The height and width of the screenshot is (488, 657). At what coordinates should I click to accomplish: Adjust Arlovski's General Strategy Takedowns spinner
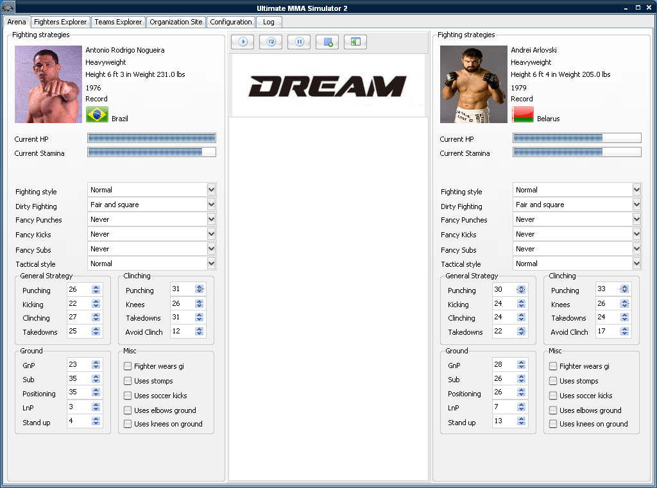click(521, 332)
